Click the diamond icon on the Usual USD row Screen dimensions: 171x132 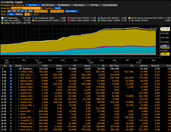(x=5, y=117)
